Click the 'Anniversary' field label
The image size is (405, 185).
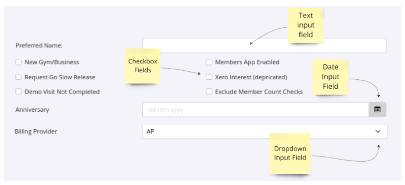click(x=32, y=110)
